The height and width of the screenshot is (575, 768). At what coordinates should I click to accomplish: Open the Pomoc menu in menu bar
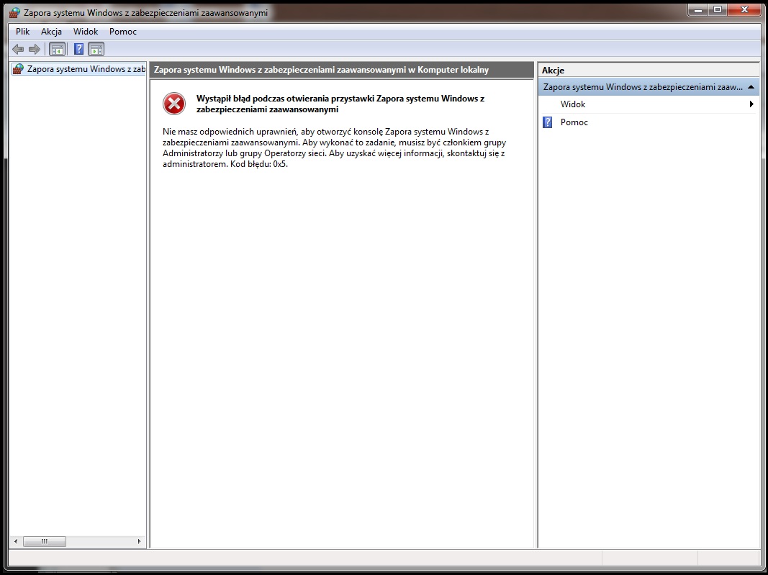pos(123,32)
